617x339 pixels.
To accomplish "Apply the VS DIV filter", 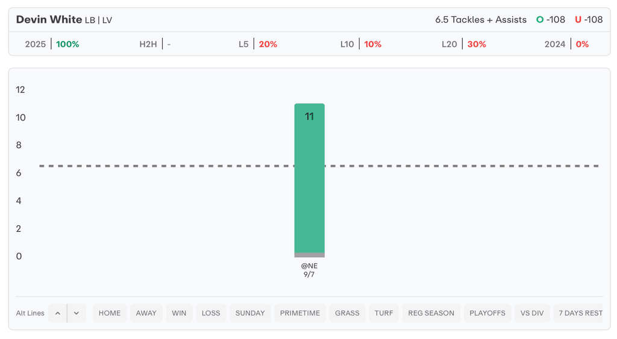I will 532,313.
